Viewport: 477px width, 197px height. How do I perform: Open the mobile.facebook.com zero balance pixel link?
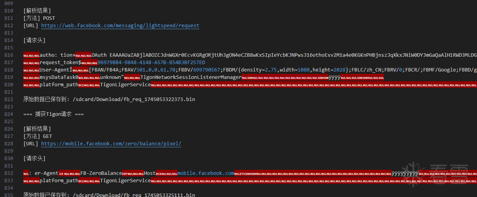[x=111, y=144]
